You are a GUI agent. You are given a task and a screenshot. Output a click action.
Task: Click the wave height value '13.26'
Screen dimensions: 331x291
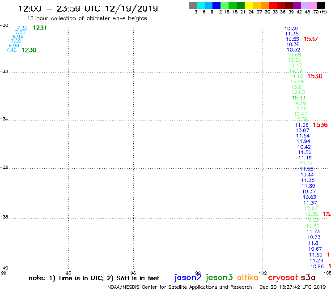295,60
